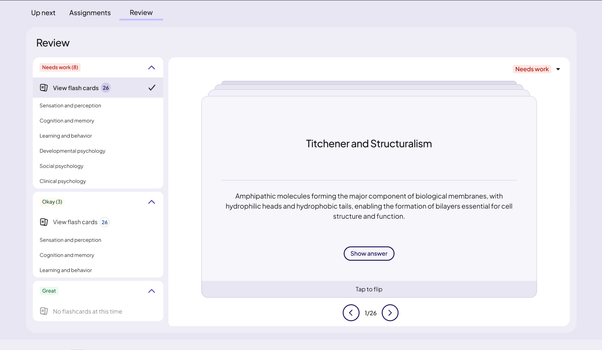Viewport: 602px width, 350px height.
Task: Click the Okay (3) label
Action: pos(52,202)
